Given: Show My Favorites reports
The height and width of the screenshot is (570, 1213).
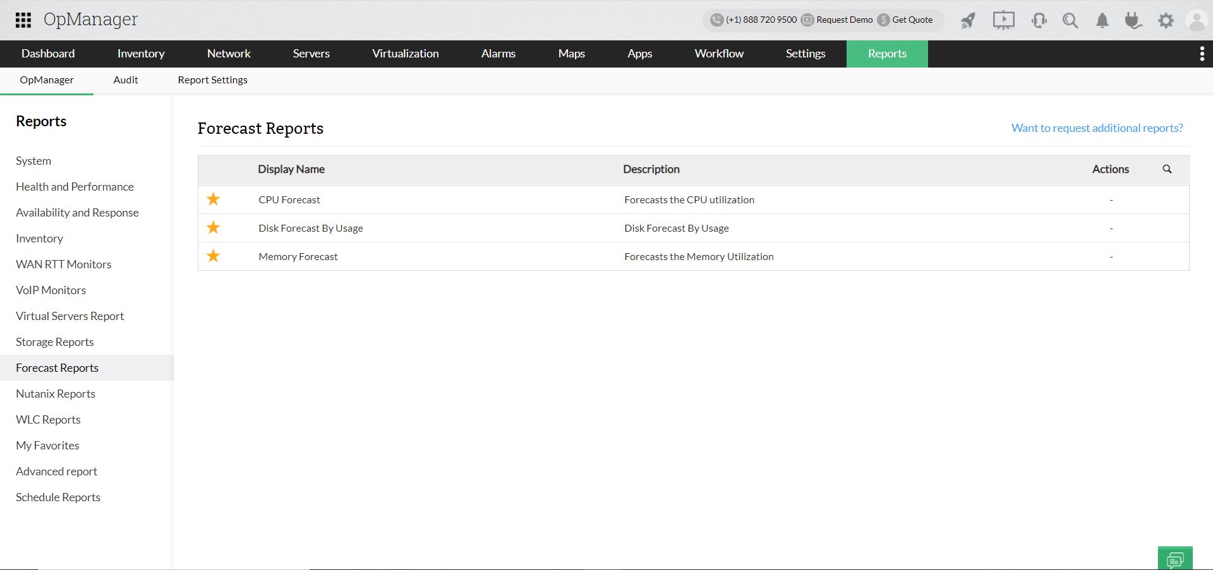Looking at the screenshot, I should pyautogui.click(x=47, y=446).
